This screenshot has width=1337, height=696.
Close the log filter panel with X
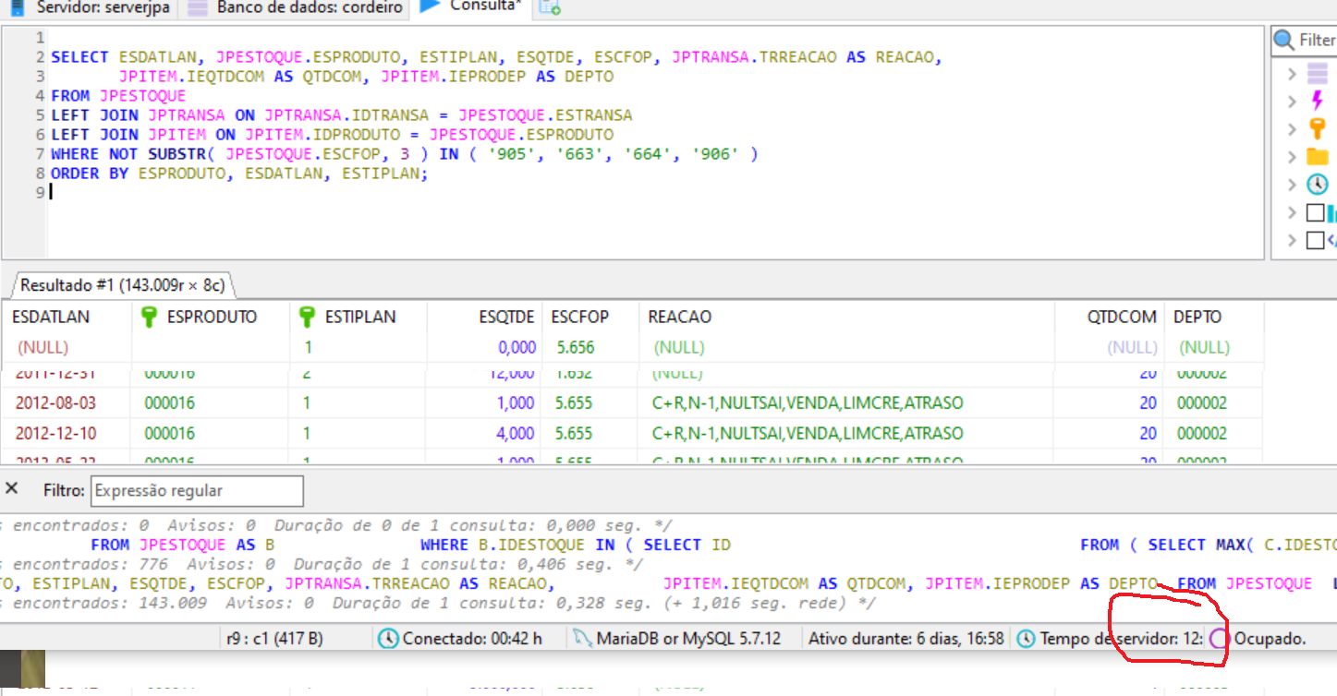point(12,489)
